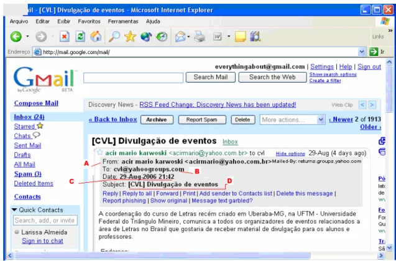Click the Sign out link
This screenshot has height=261, width=396.
(369, 66)
